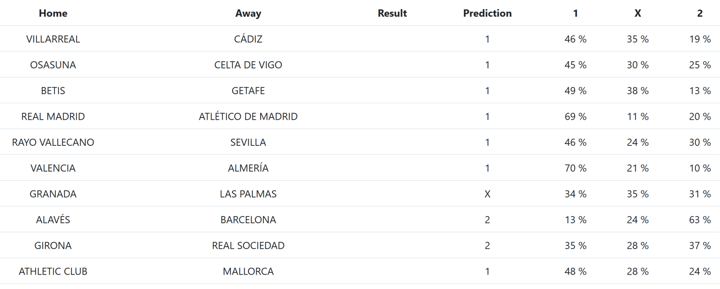The width and height of the screenshot is (720, 289).
Task: Click ATLÉTICO DE MADRID in the Away column
Action: [x=248, y=117]
